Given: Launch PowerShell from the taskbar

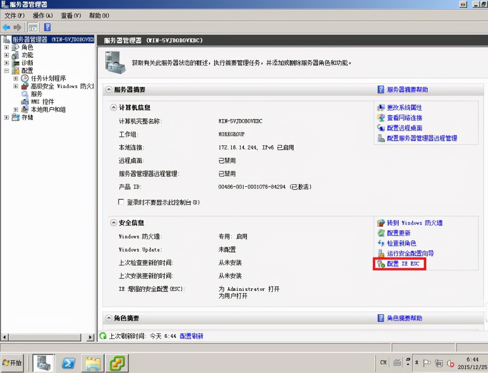Looking at the screenshot, I should point(68,363).
